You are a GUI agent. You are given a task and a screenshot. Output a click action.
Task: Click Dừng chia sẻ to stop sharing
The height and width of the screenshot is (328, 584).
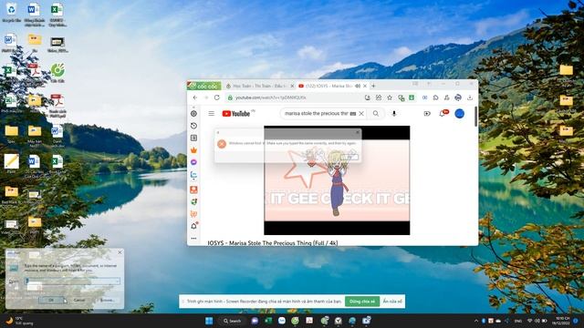click(x=362, y=302)
